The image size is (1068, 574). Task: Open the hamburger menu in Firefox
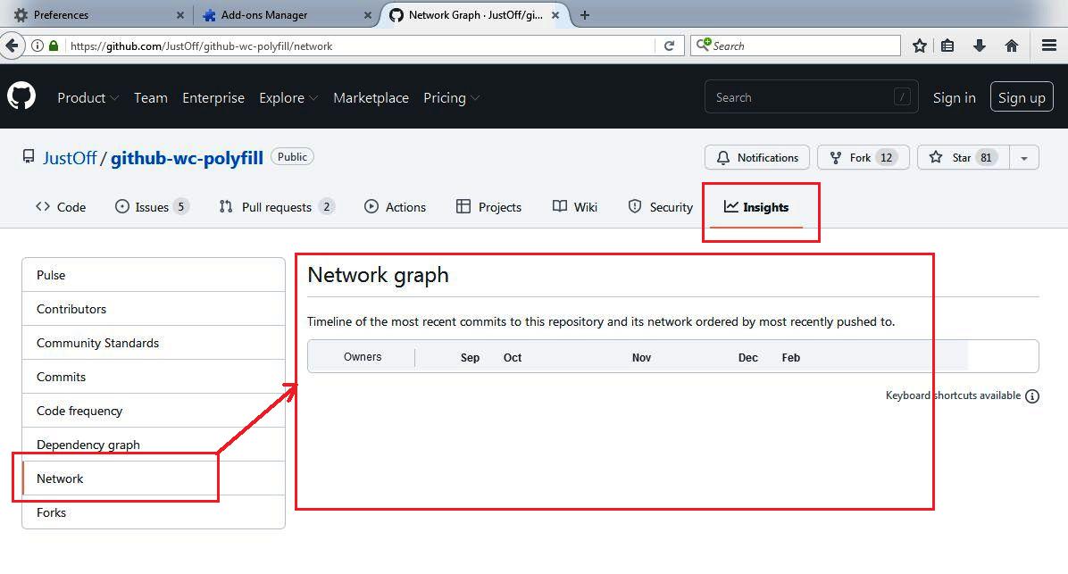[1049, 46]
